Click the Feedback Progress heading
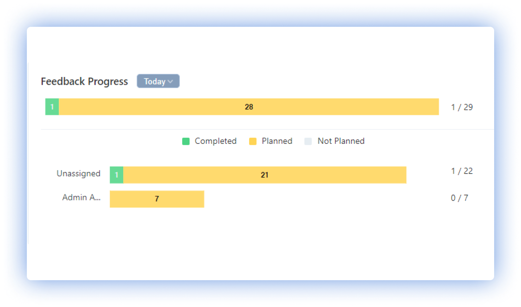521x307 pixels. tap(84, 81)
